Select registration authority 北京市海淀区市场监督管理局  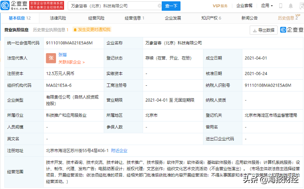coord(271,115)
